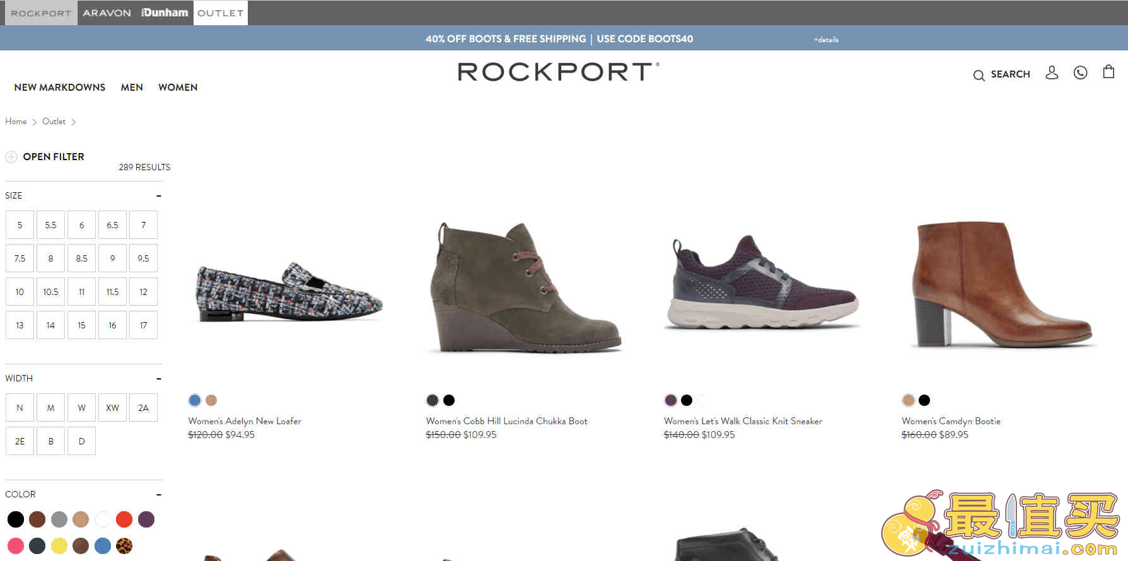Filter by pink color swatch

[x=16, y=546]
